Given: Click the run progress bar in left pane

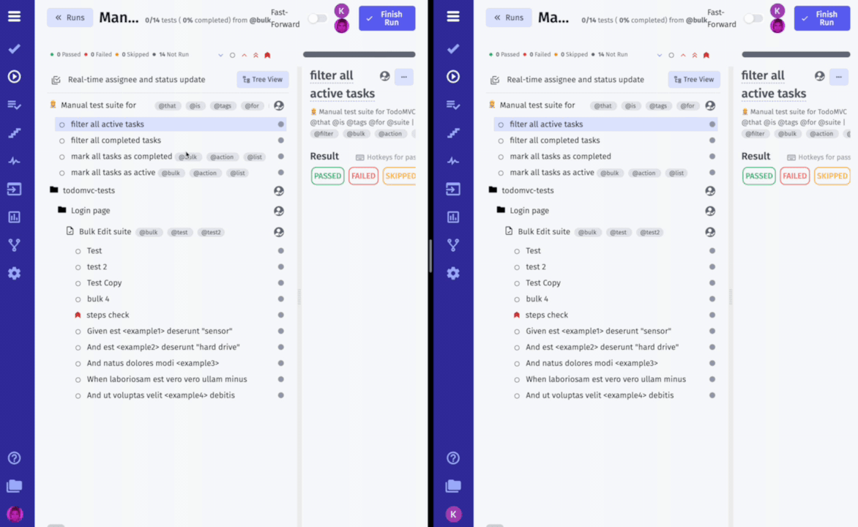Looking at the screenshot, I should 359,55.
